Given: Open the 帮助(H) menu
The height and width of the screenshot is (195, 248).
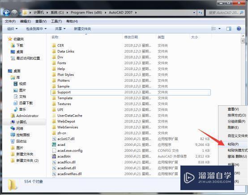Looking at the screenshot, I should tap(72, 21).
